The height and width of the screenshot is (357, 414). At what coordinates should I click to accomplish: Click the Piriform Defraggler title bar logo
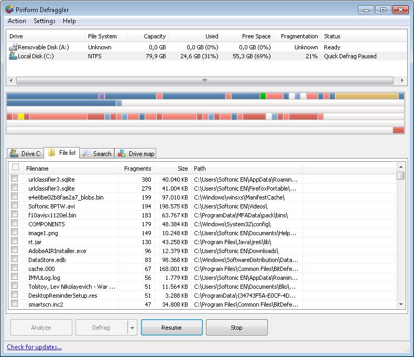click(x=9, y=9)
